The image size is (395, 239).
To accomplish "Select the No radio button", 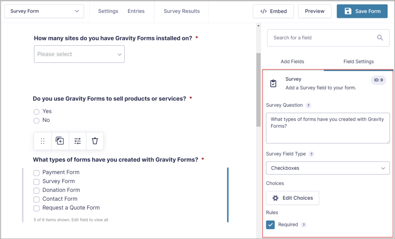I will tap(37, 121).
